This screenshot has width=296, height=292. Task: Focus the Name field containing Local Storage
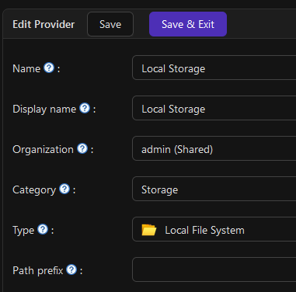[x=214, y=68]
